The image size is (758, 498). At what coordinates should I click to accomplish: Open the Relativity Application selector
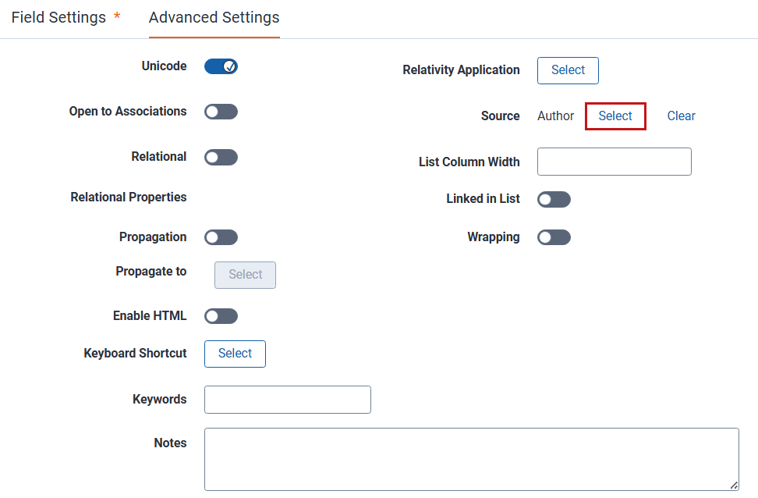pyautogui.click(x=568, y=70)
